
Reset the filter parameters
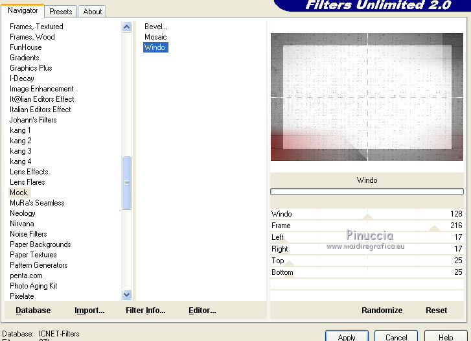pos(436,311)
